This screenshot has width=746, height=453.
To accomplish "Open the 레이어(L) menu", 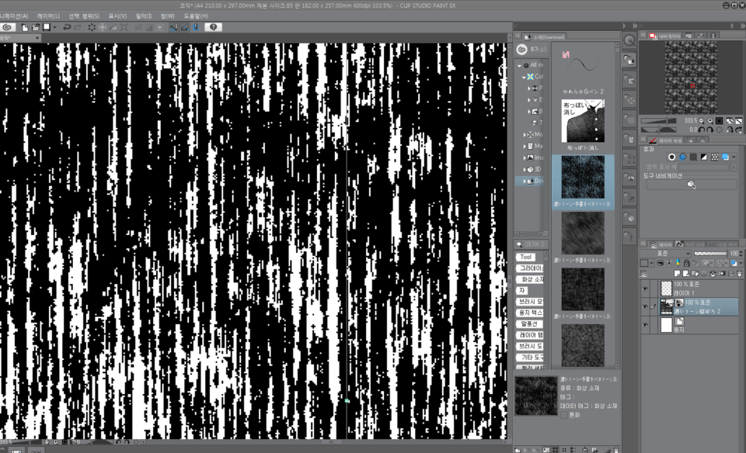I will (x=48, y=15).
